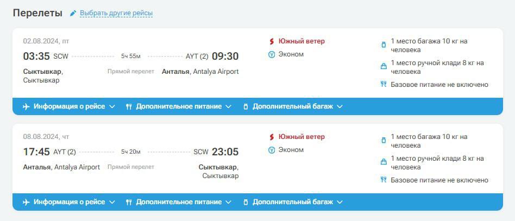Click the baggage 10 кг icon, first flight
Screen dimensions: 515x221
384,45
